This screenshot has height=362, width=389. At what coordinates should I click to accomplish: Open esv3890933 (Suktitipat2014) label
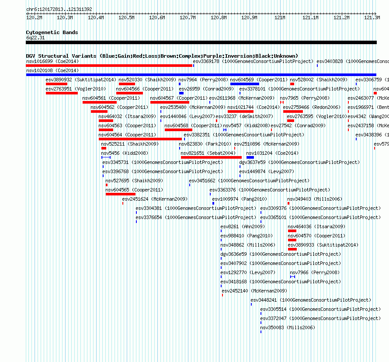[x=323, y=245]
